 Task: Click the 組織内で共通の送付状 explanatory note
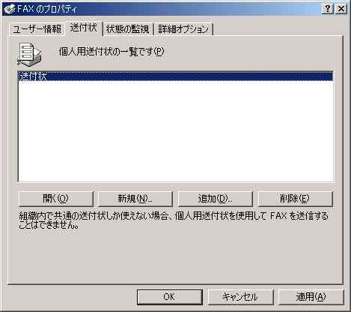(x=174, y=220)
